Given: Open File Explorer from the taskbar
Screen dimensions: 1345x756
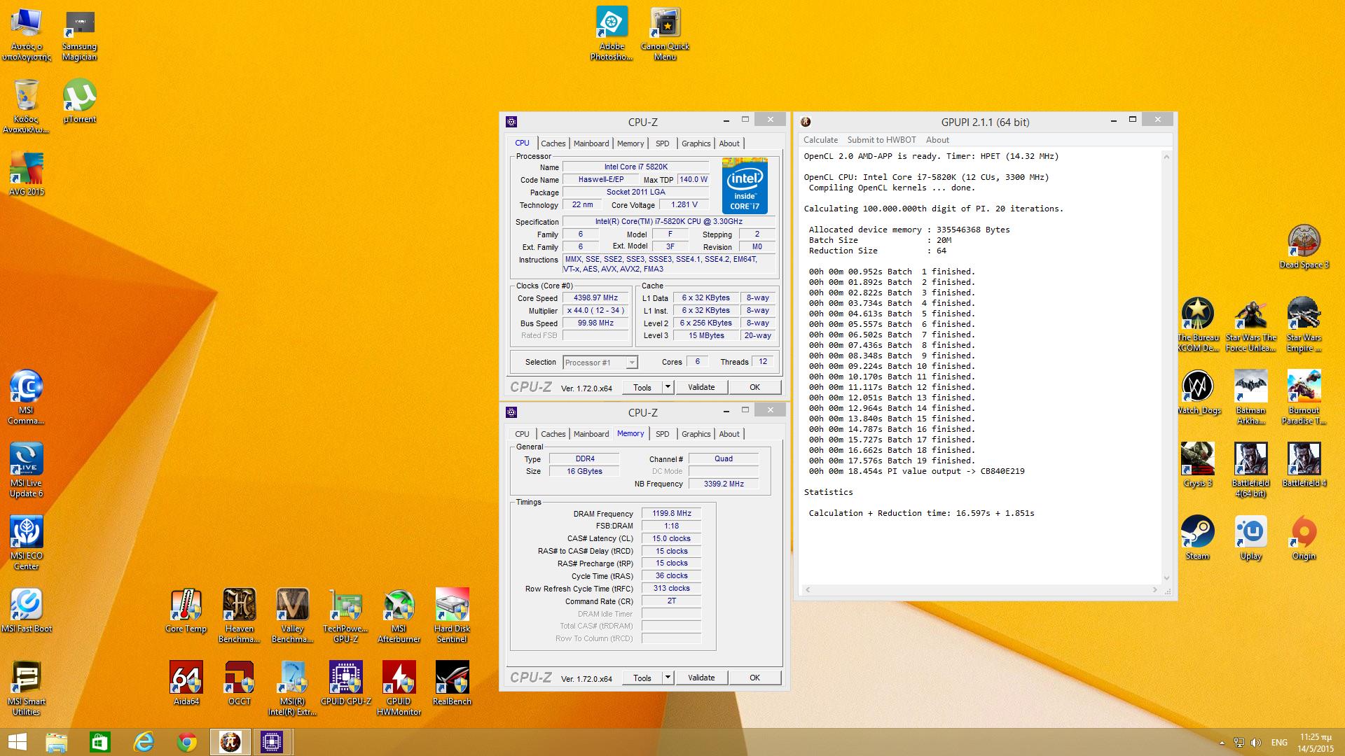Looking at the screenshot, I should (x=57, y=742).
